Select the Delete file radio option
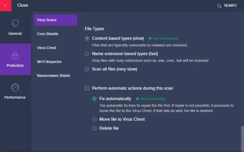This screenshot has width=244, height=152. (x=94, y=128)
